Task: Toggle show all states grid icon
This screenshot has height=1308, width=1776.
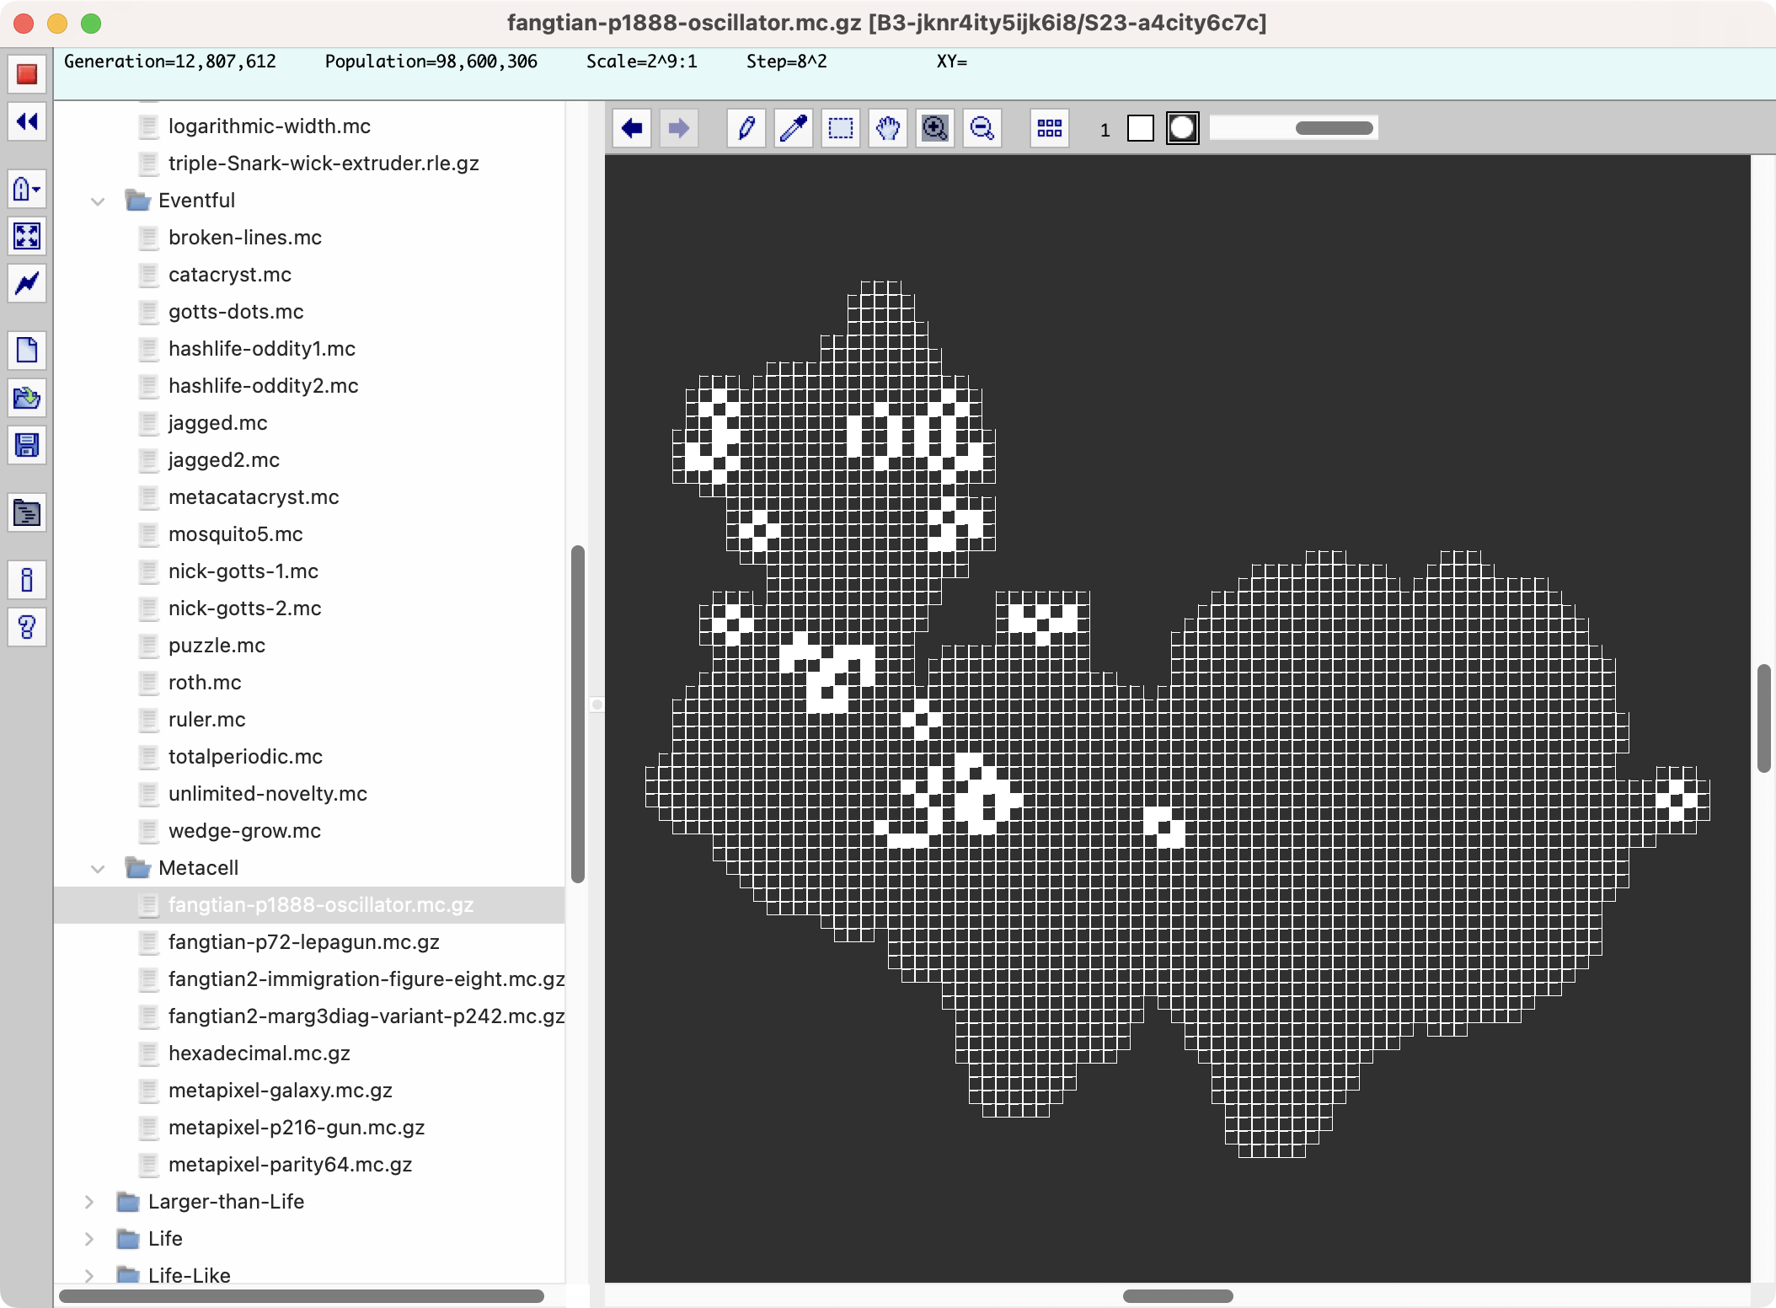Action: [x=1050, y=128]
